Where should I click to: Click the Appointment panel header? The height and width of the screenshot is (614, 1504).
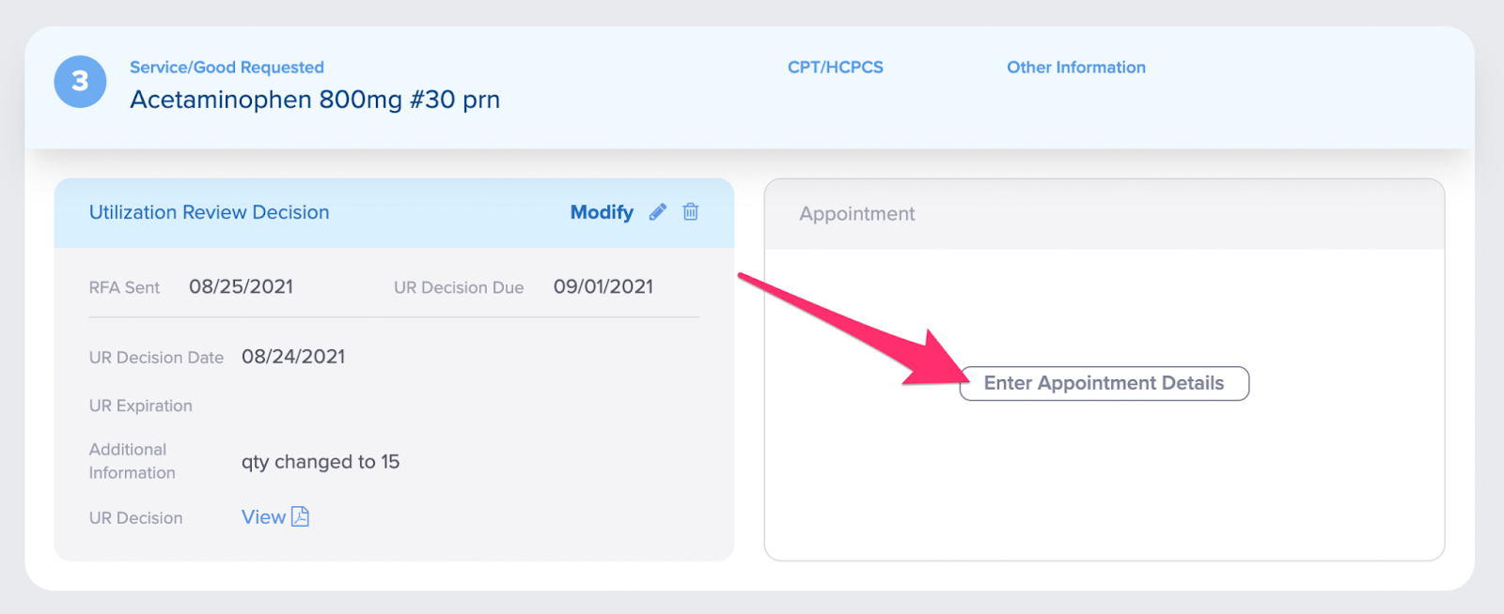pos(857,214)
